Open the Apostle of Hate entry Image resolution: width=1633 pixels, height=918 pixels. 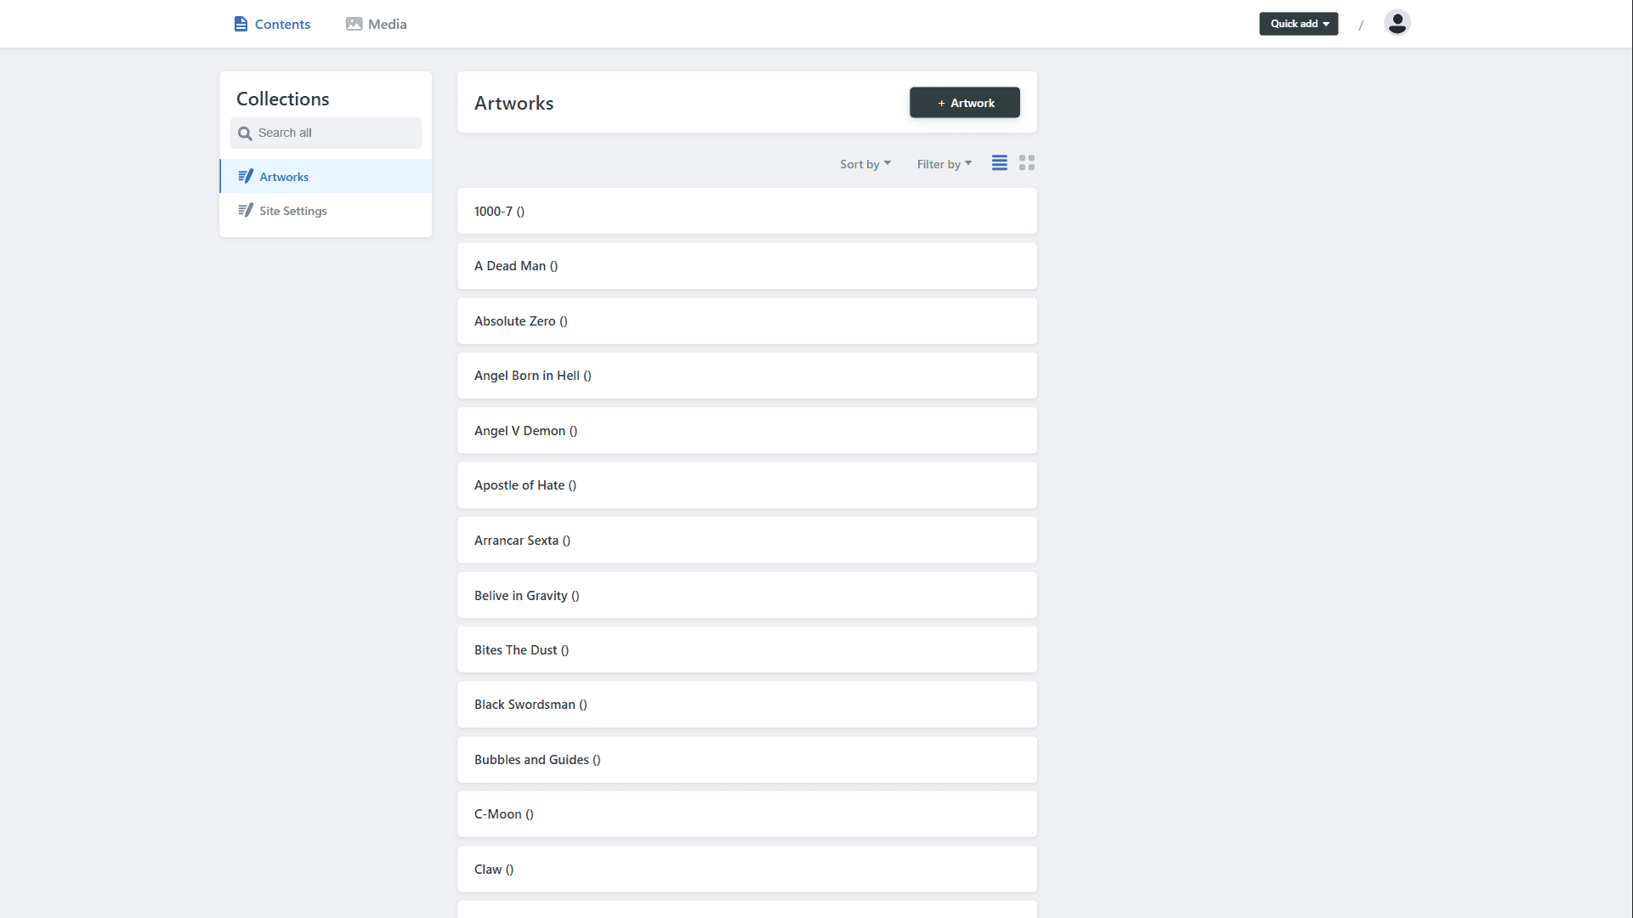click(747, 485)
